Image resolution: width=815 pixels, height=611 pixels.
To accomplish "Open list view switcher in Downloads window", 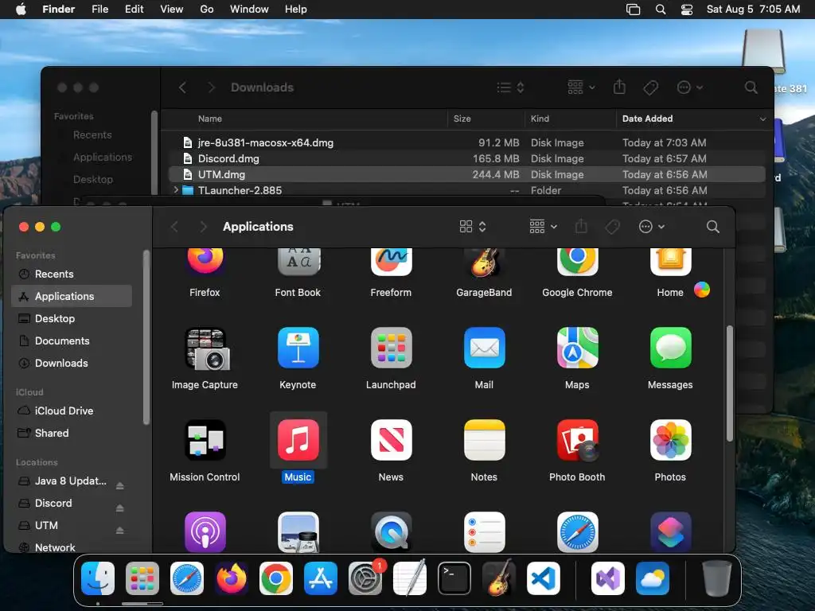I will (510, 88).
